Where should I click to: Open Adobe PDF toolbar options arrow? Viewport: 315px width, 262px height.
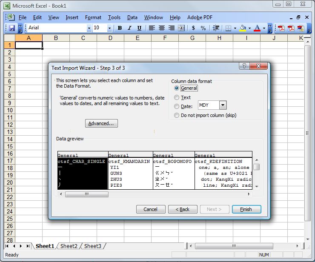coord(309,28)
